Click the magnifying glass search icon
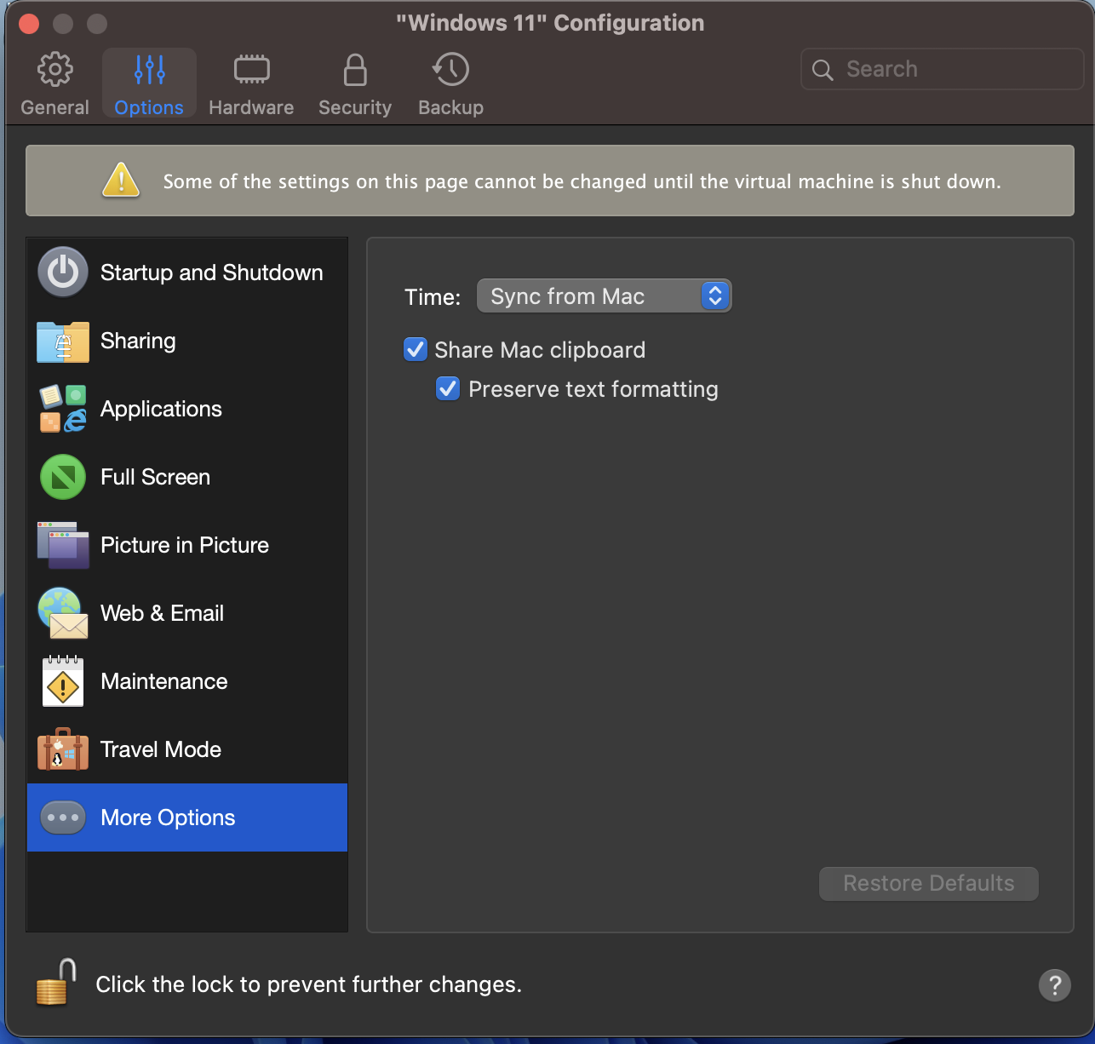 823,70
